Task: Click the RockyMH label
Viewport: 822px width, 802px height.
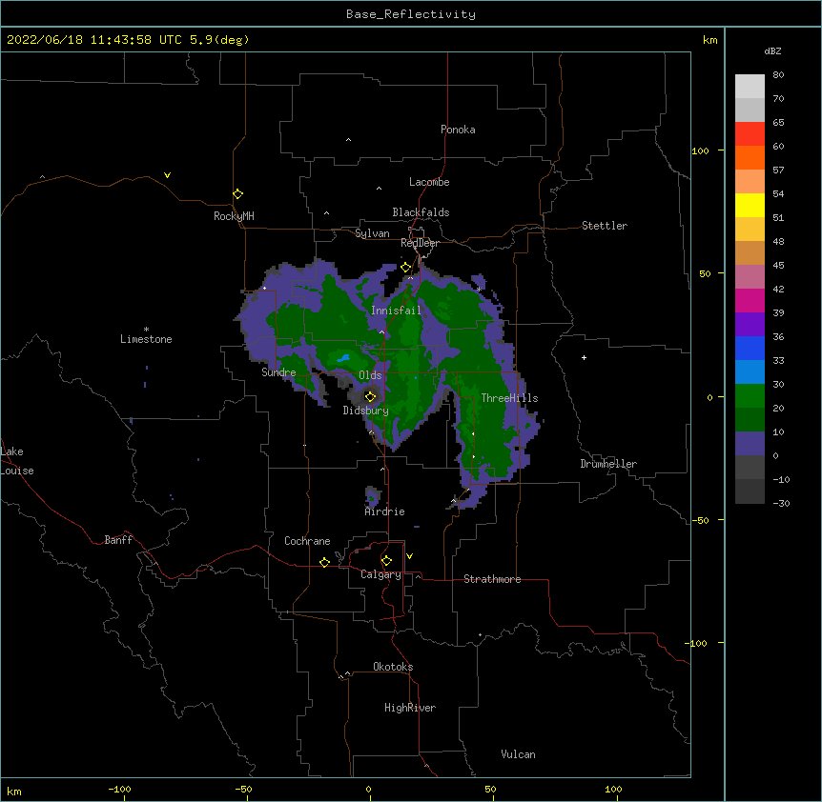Action: [234, 216]
